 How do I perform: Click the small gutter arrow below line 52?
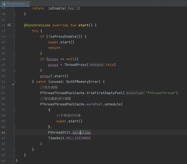pyautogui.click(x=13, y=84)
